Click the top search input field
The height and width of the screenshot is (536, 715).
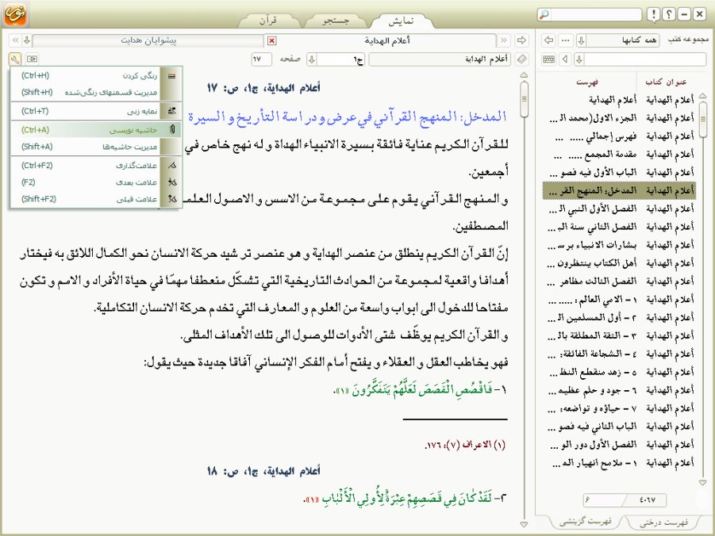595,14
